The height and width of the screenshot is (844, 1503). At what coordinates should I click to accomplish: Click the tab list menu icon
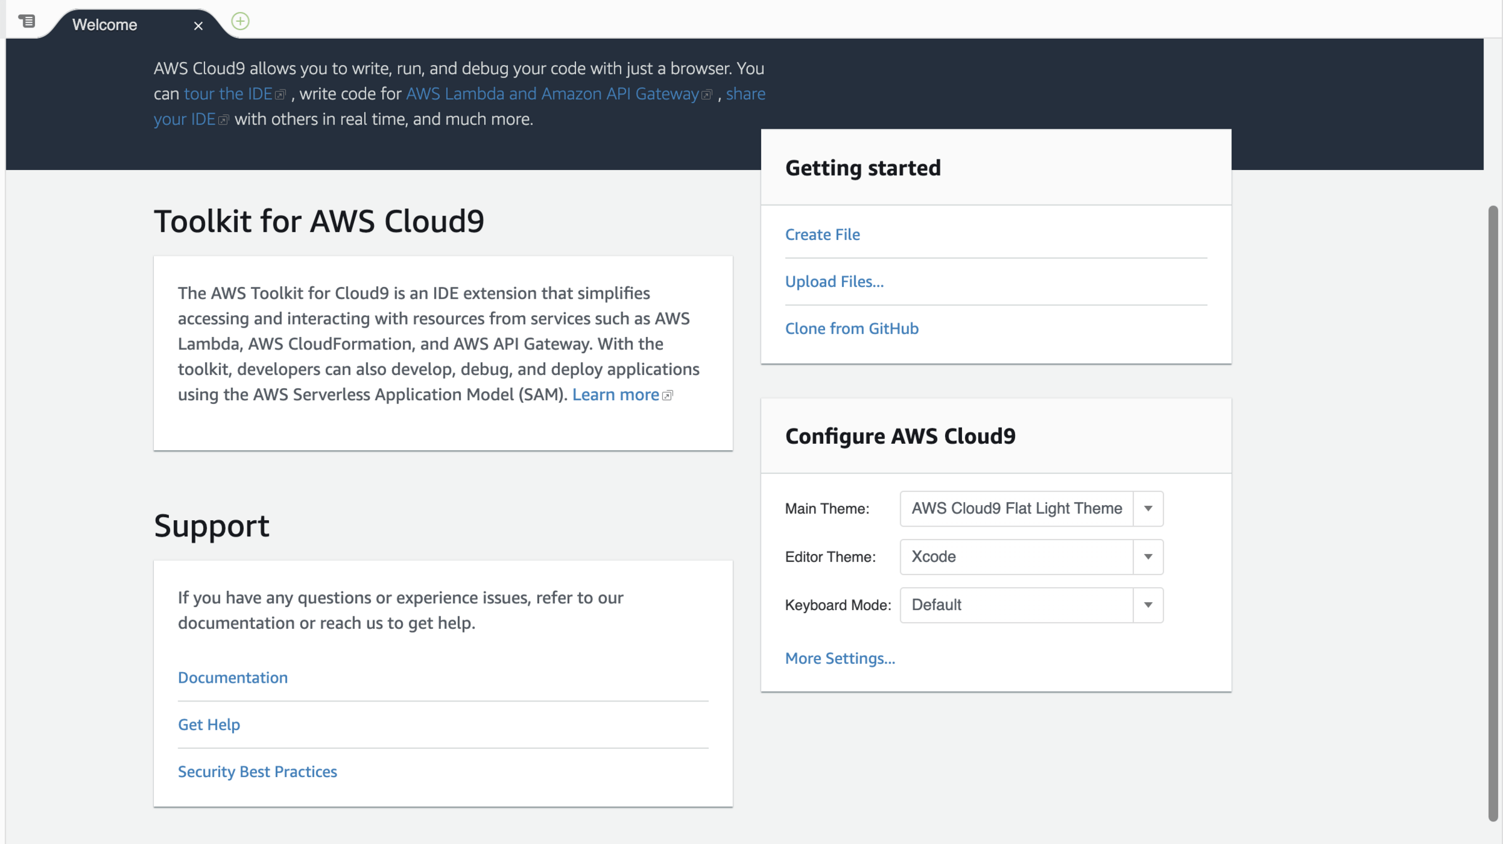pyautogui.click(x=27, y=21)
